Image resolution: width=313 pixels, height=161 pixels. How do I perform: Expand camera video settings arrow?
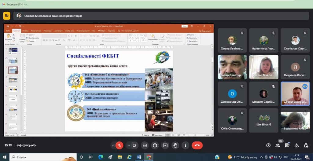(128, 145)
